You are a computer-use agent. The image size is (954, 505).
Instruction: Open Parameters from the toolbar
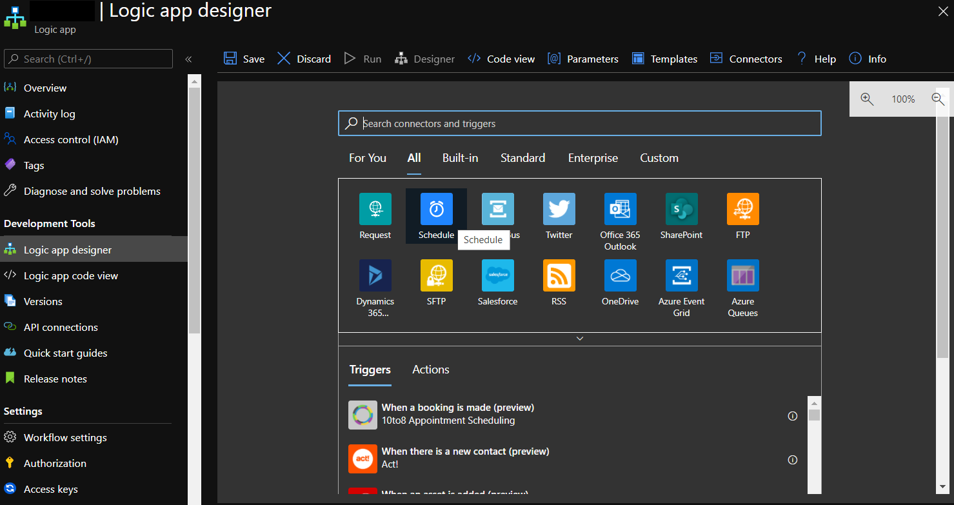(582, 59)
